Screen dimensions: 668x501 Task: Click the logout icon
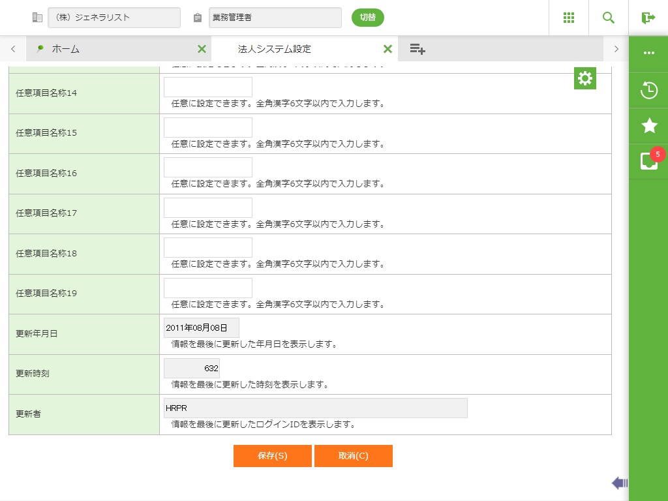pos(648,18)
